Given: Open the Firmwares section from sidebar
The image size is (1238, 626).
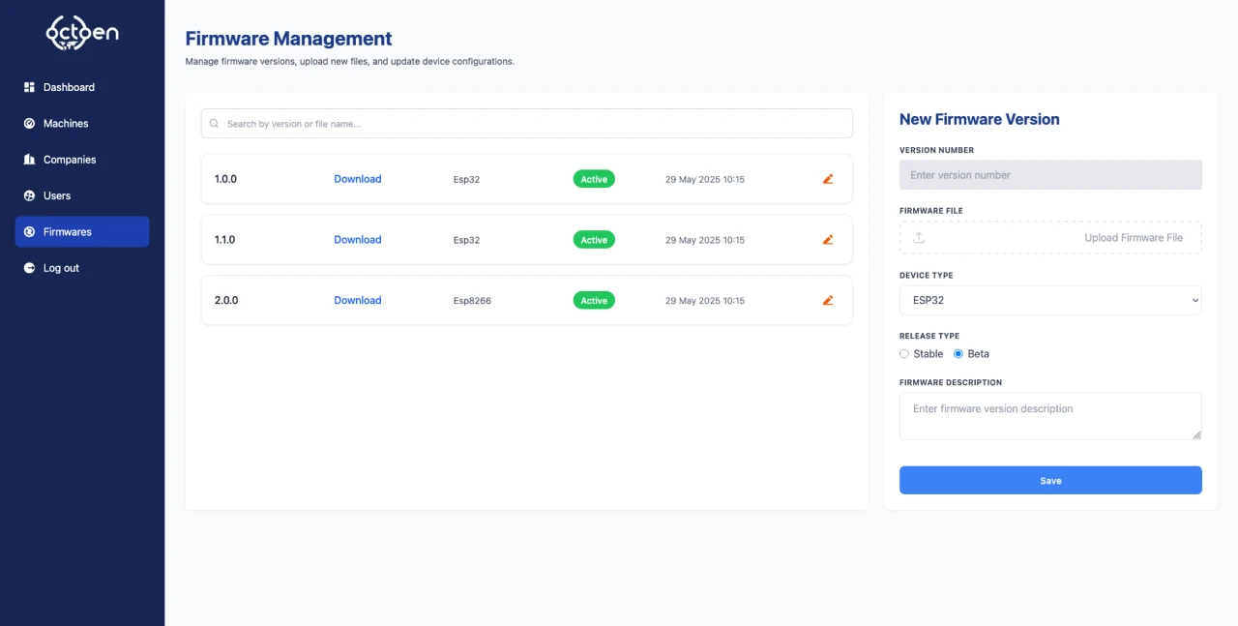Looking at the screenshot, I should (68, 231).
